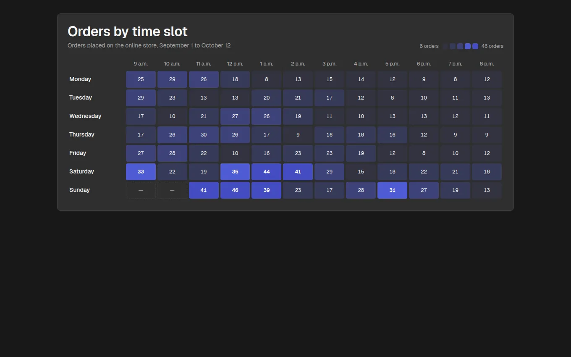Click the "46 orders" legend label
This screenshot has width=571, height=357.
tap(492, 46)
